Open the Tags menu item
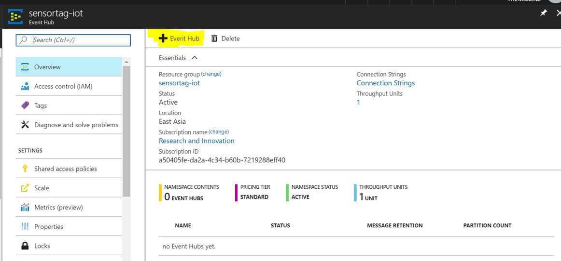561x261 pixels. pos(69,105)
